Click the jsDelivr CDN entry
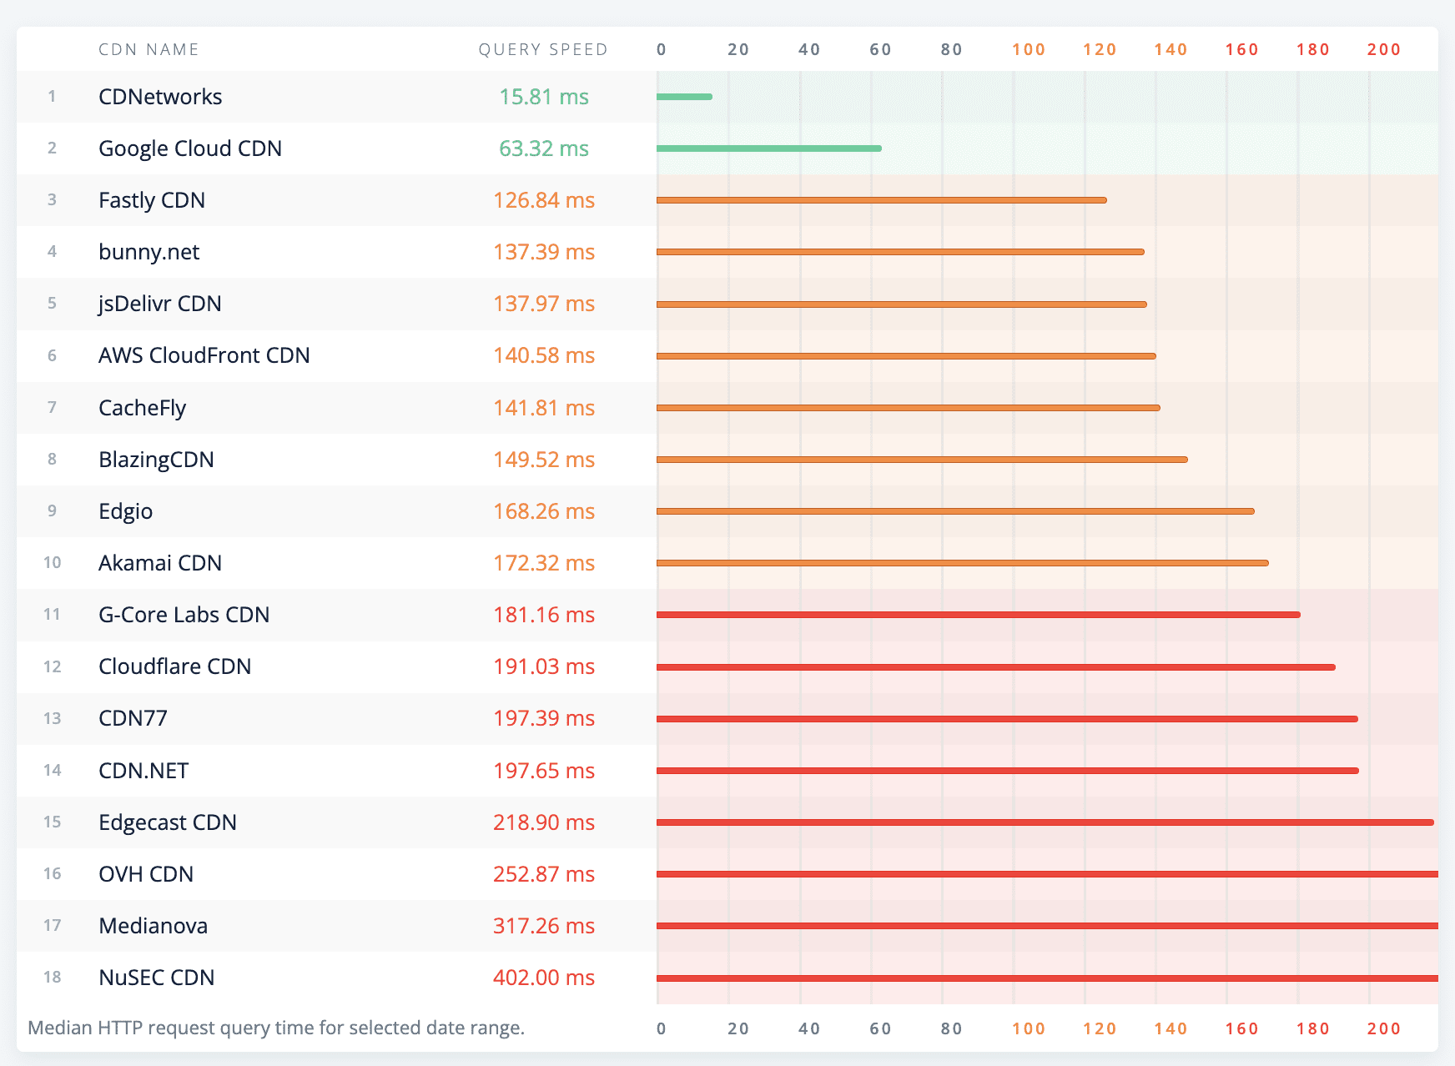This screenshot has height=1066, width=1455. coord(160,304)
